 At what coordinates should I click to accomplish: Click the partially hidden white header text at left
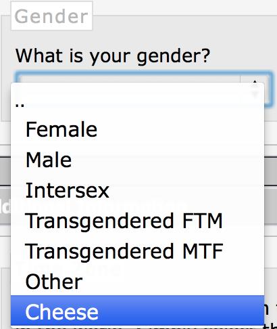(5, 207)
